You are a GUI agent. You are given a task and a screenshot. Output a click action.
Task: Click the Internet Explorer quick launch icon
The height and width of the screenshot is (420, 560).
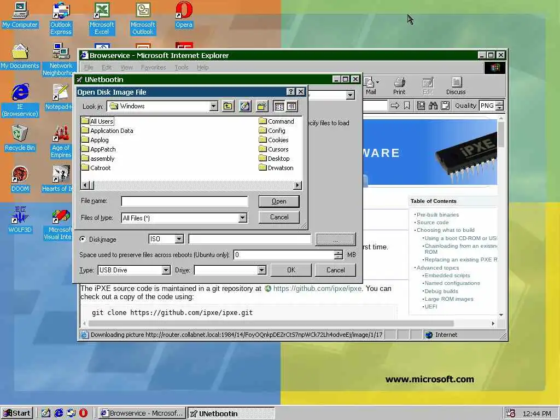tap(59, 413)
